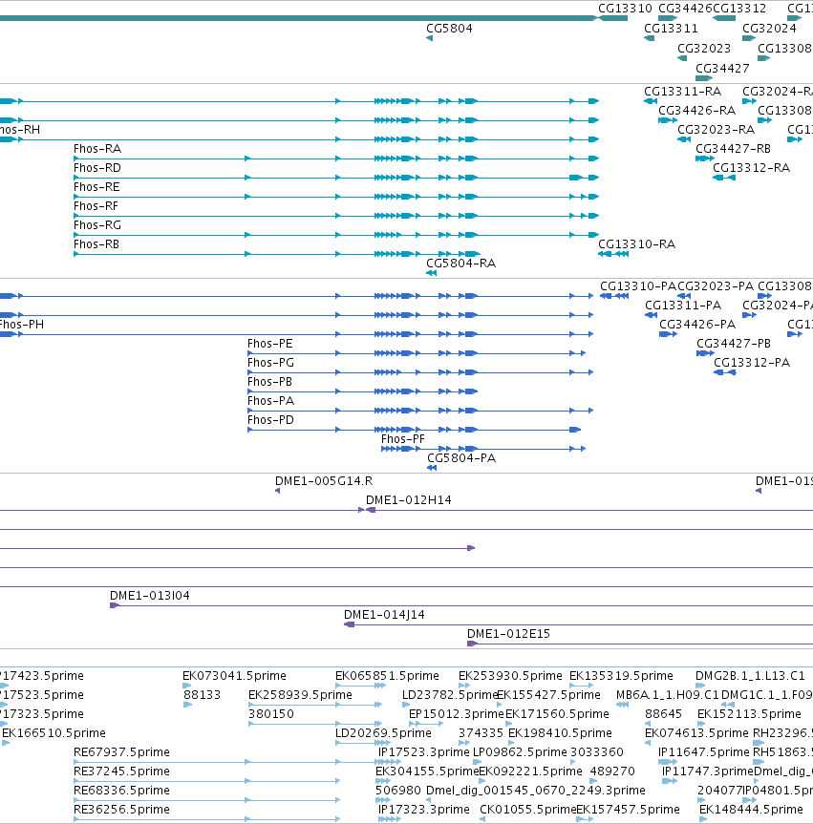
Task: Click the RE37245.5prime EST label
Action: [x=121, y=771]
